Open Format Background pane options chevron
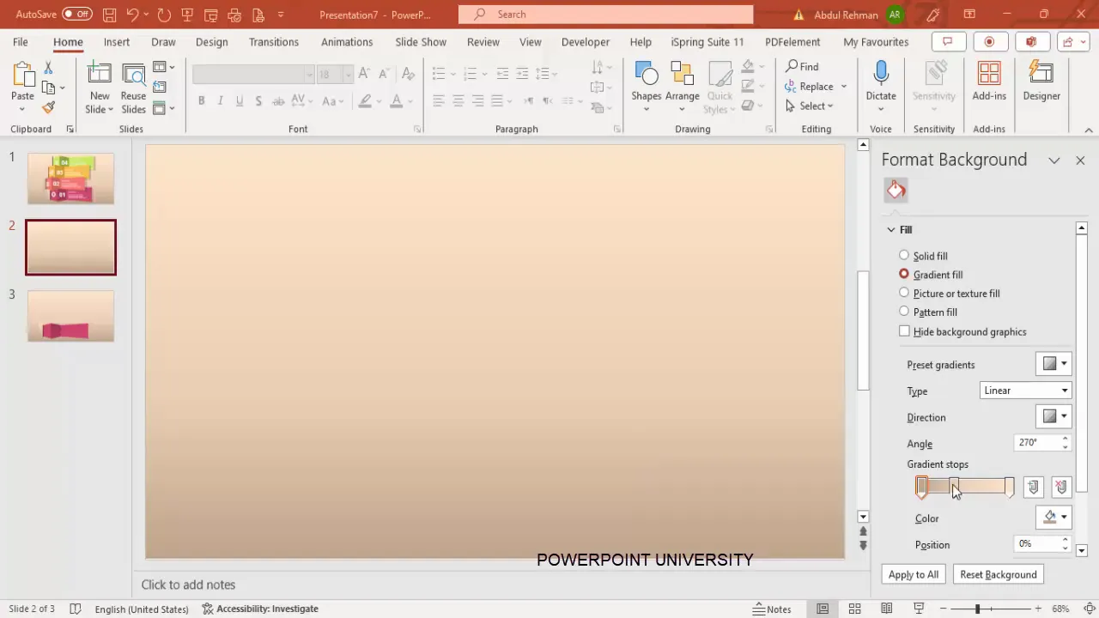 1054,161
